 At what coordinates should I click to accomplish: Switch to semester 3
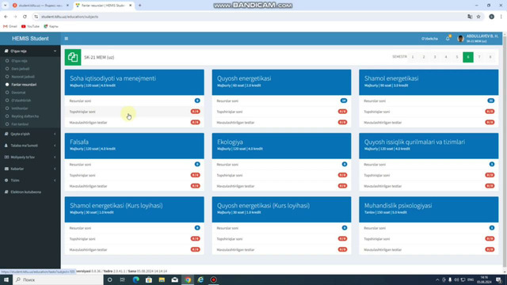[435, 57]
